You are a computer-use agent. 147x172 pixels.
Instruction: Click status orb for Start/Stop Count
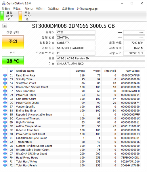click(5, 83)
